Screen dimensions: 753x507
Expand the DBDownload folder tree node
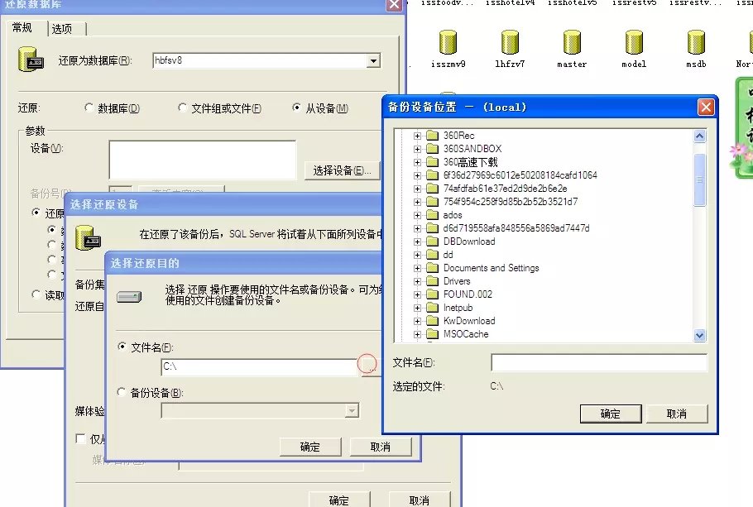[x=418, y=242]
